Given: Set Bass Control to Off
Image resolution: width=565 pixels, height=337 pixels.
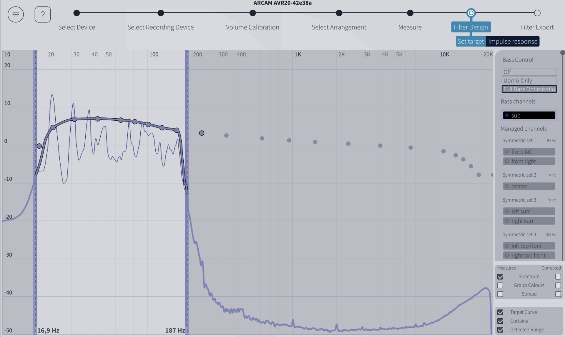Looking at the screenshot, I should pyautogui.click(x=529, y=72).
